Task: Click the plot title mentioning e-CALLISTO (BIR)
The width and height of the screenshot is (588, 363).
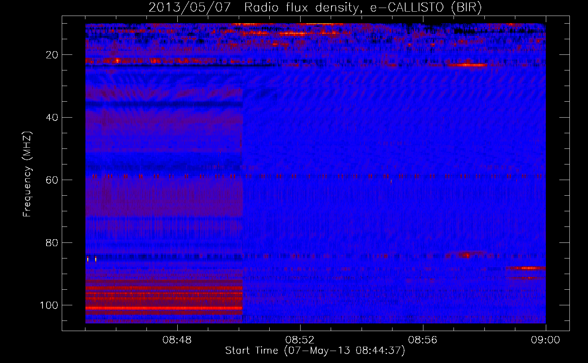Action: tap(315, 7)
